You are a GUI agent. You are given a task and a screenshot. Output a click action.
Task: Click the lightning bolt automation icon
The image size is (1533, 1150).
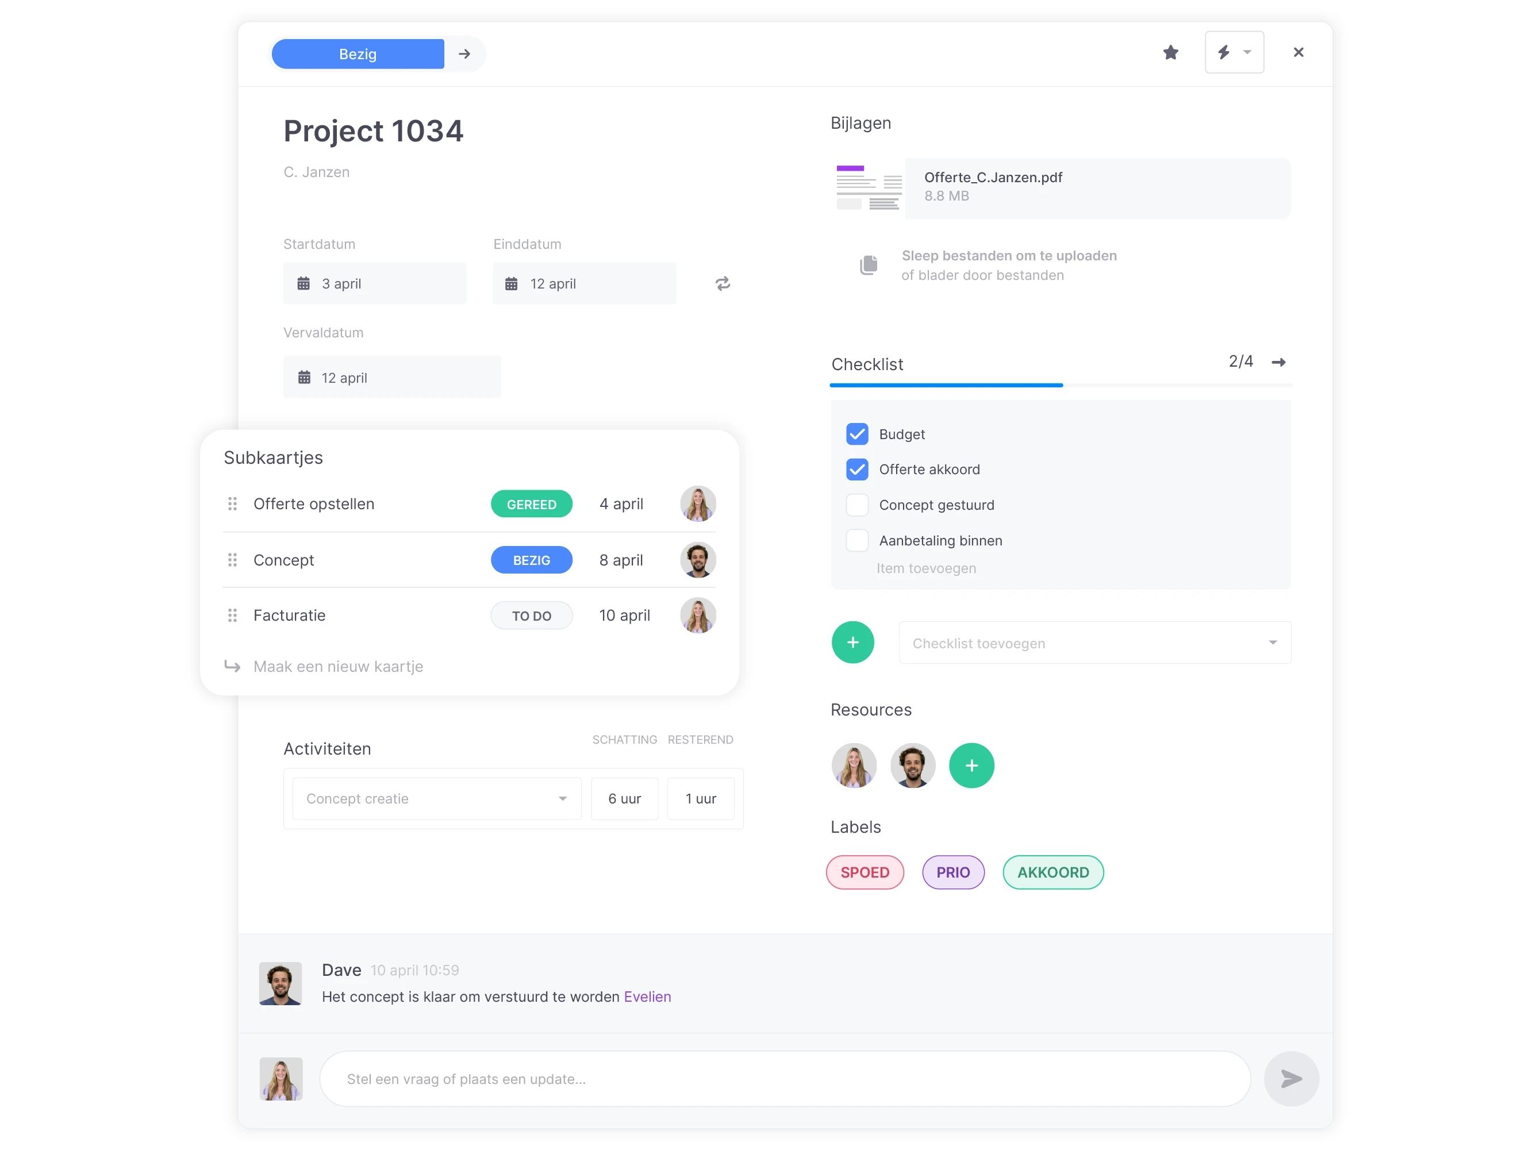1224,53
